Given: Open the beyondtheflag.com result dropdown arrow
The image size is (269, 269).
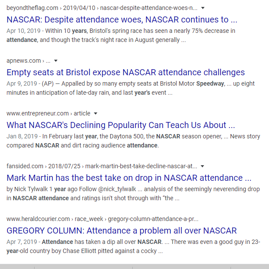Looking at the screenshot, I should click(203, 8).
